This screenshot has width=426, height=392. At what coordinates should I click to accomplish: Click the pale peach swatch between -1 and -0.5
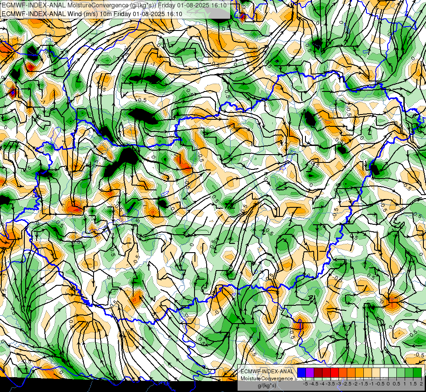click(376, 372)
